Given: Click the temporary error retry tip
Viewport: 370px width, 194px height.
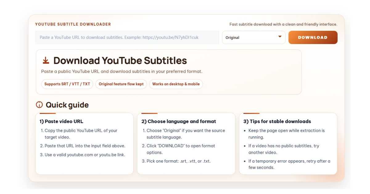Looking at the screenshot, I should [289, 164].
